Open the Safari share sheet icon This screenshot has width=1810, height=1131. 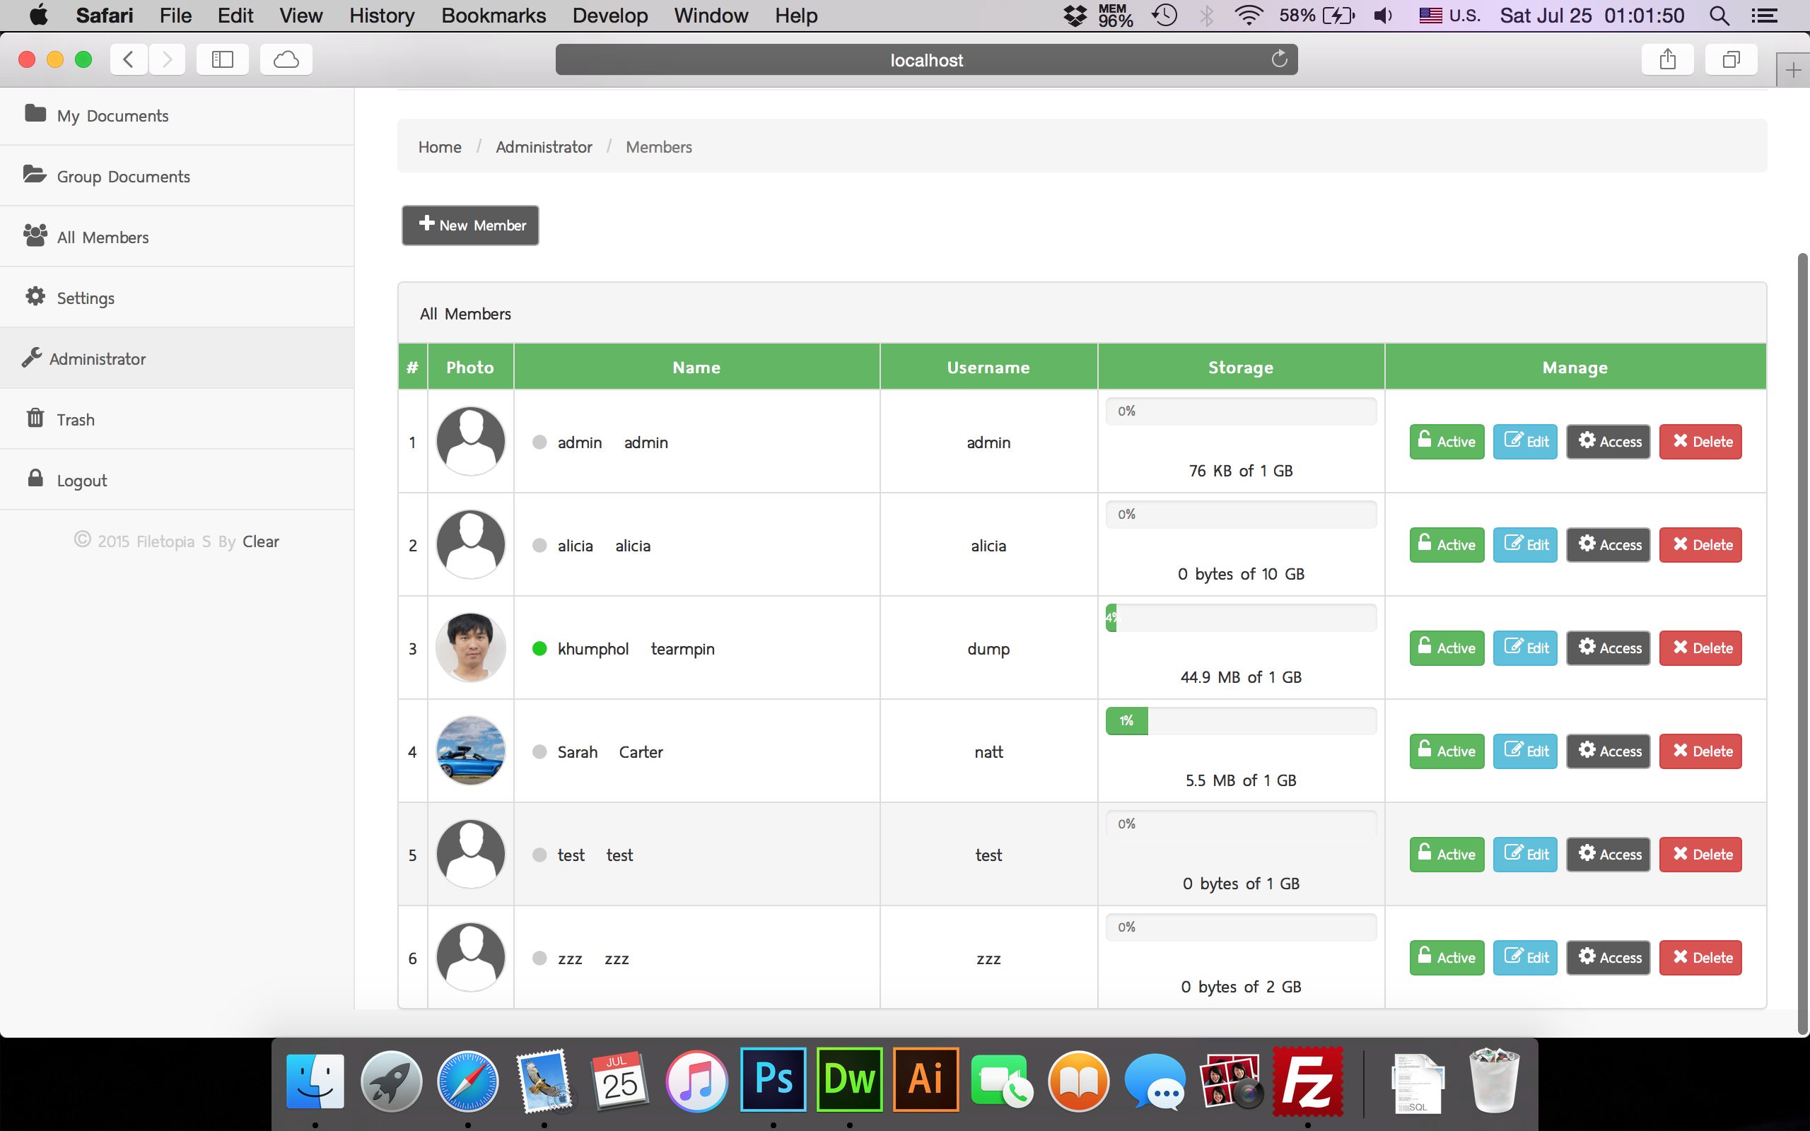pyautogui.click(x=1667, y=59)
